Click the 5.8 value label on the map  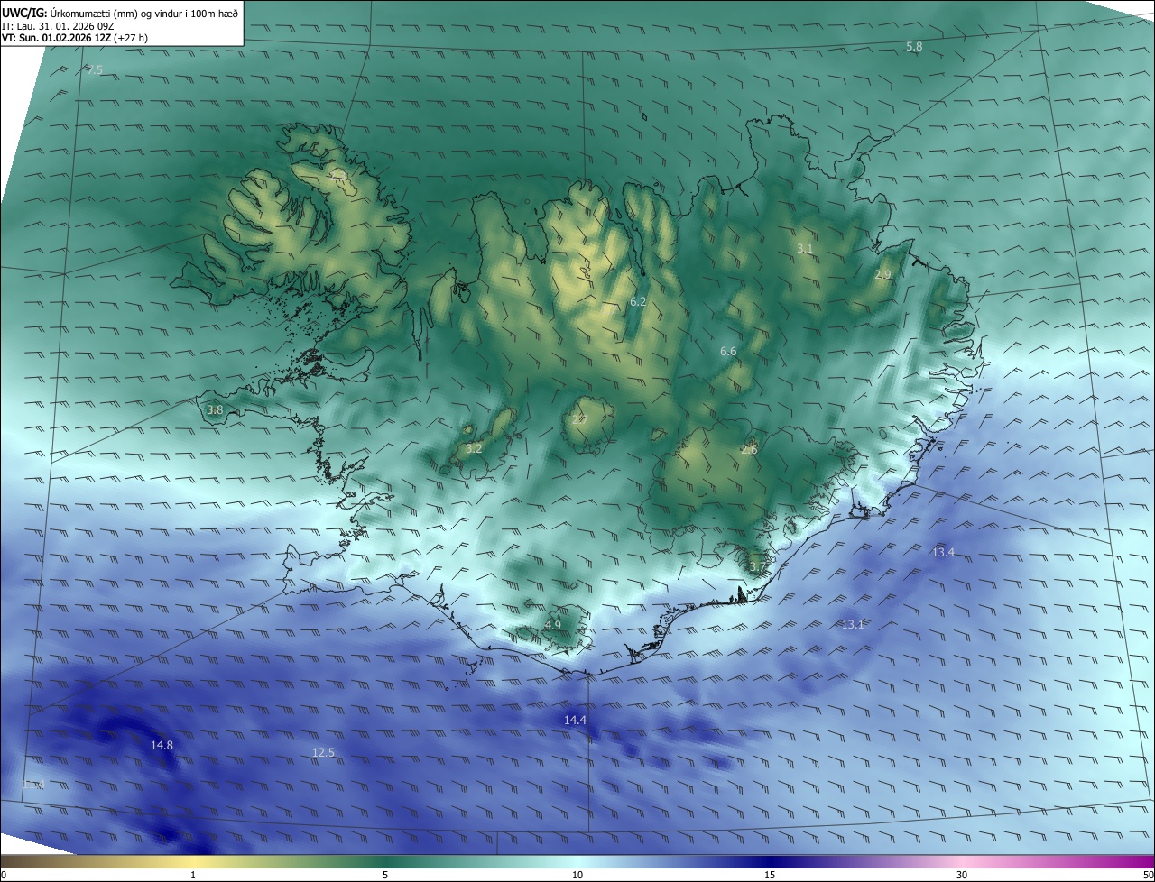[914, 46]
